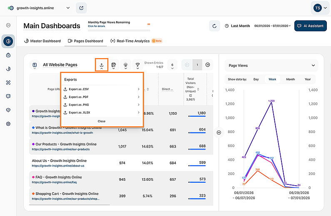
Task: Show data by Month
Action: point(290,79)
